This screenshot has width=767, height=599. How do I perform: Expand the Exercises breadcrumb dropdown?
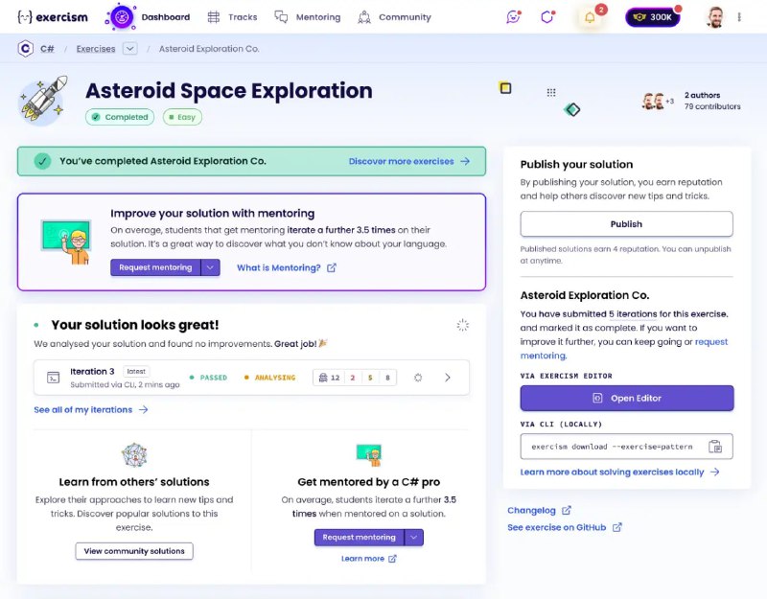tap(130, 49)
